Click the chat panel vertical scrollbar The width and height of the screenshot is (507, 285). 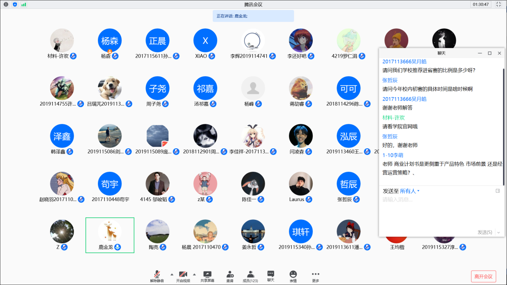[x=503, y=120]
